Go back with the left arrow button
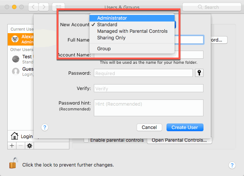This screenshot has width=244, height=176. (x=33, y=7)
